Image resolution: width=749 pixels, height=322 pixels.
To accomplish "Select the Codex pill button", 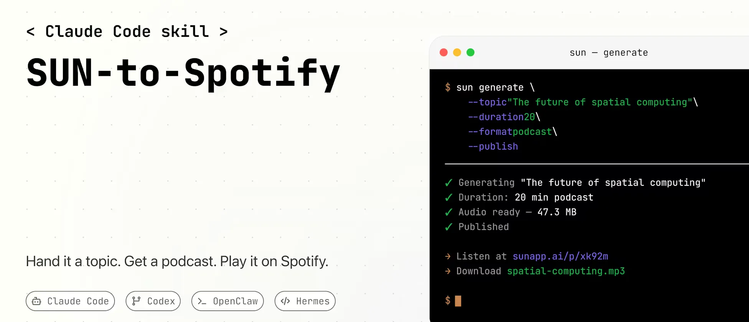I will pyautogui.click(x=153, y=301).
